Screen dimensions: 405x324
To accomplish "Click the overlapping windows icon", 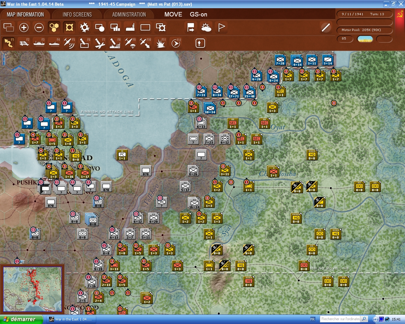I will coord(9,28).
